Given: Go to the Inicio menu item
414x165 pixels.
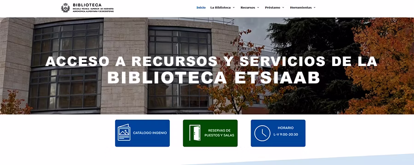Looking at the screenshot, I should point(201,8).
